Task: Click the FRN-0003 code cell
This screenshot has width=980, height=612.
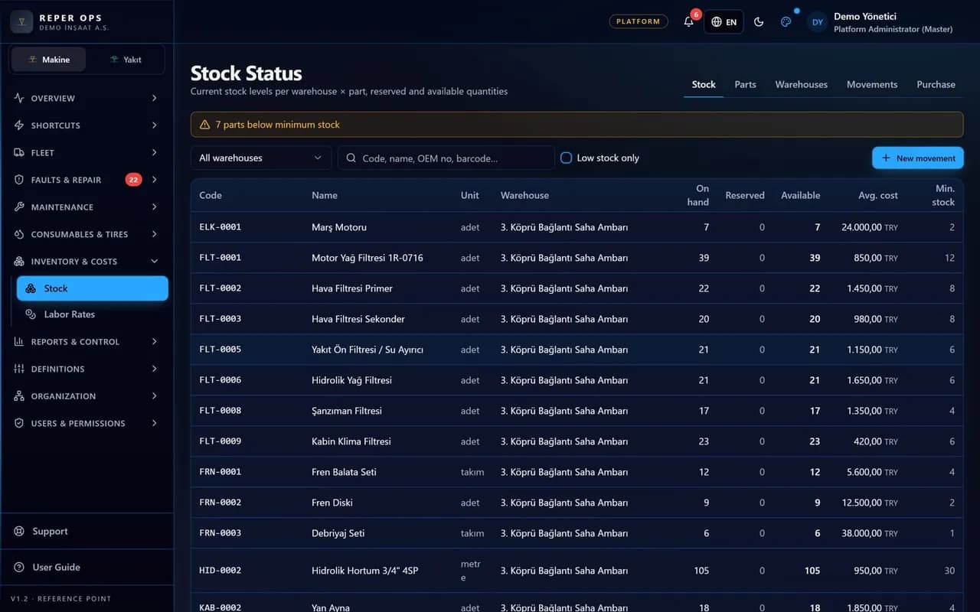Action: pyautogui.click(x=220, y=533)
